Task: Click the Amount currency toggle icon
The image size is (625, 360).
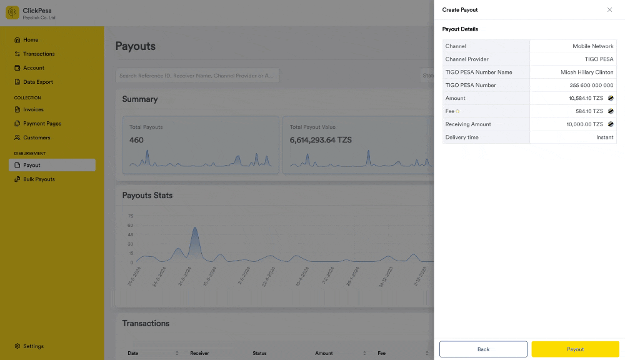Action: [x=610, y=98]
